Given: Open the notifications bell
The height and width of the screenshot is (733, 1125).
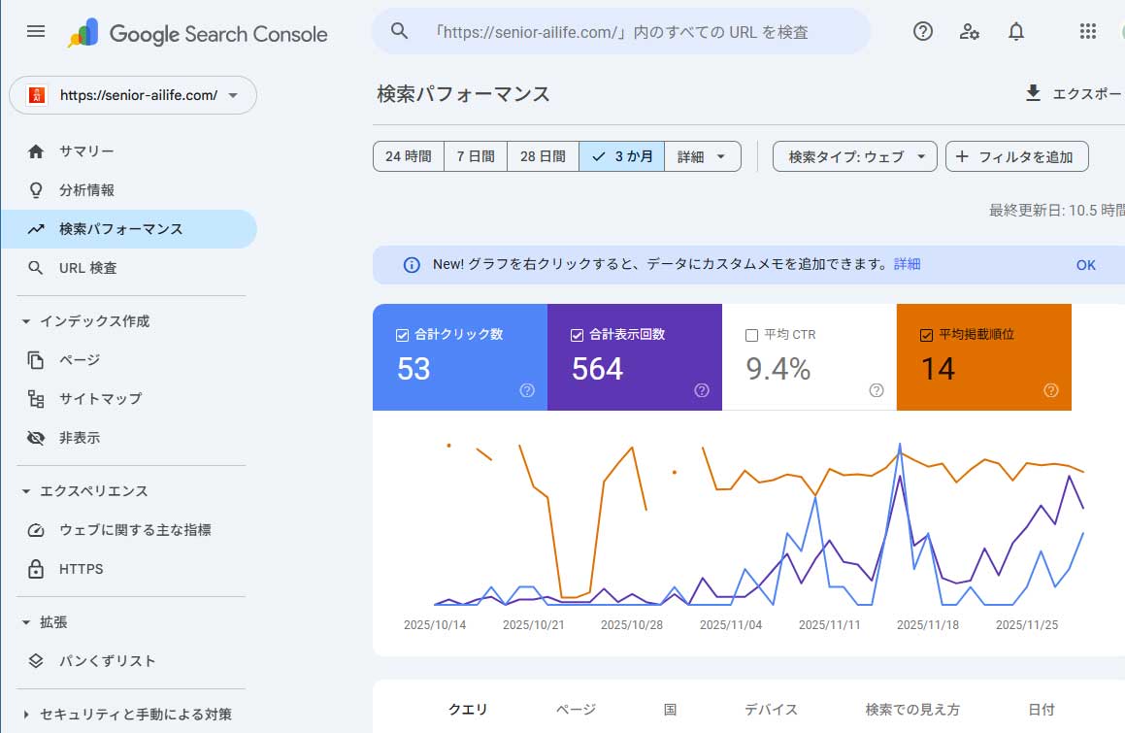Looking at the screenshot, I should tap(1015, 31).
